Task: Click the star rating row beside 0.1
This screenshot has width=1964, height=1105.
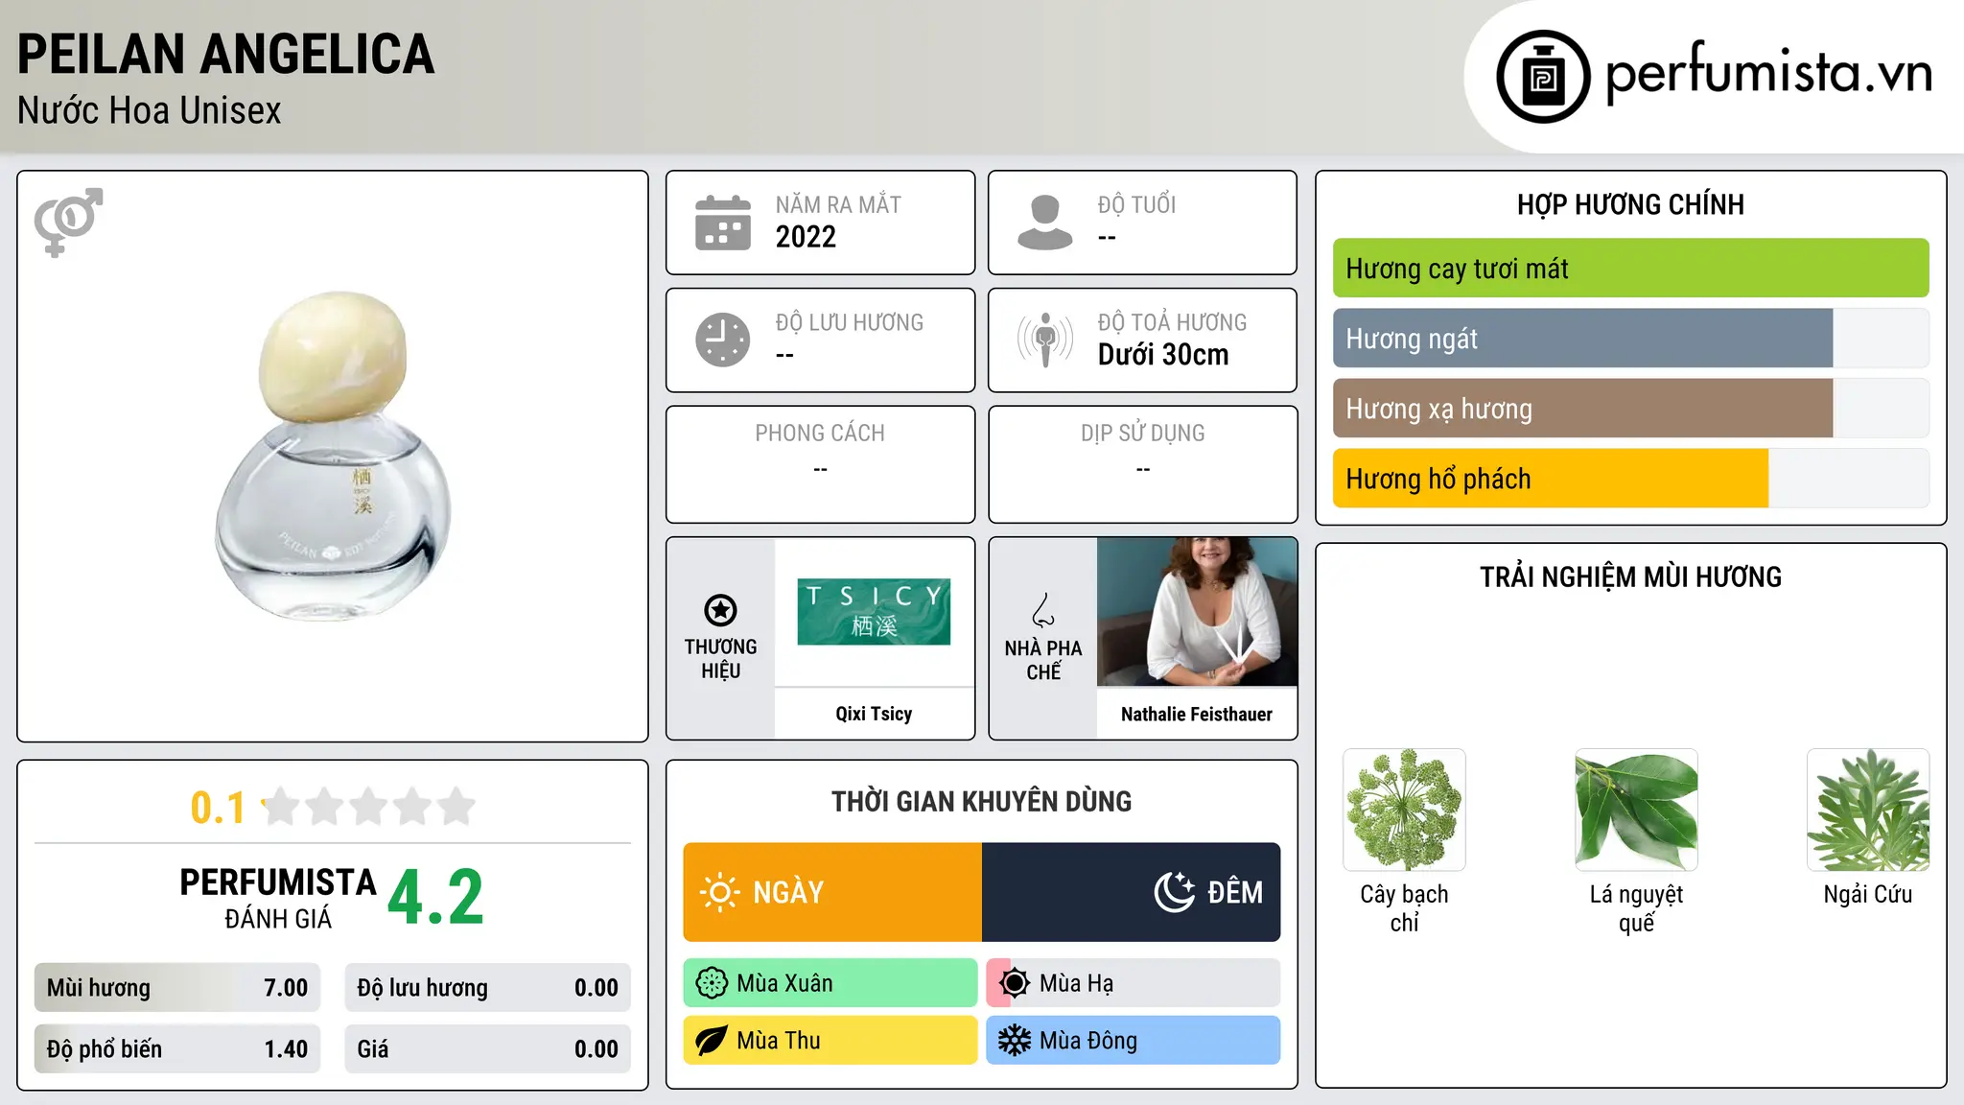Action: [368, 807]
